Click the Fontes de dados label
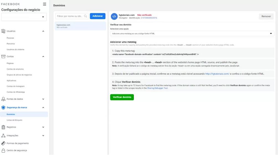The image size is (278, 157). tap(15, 99)
